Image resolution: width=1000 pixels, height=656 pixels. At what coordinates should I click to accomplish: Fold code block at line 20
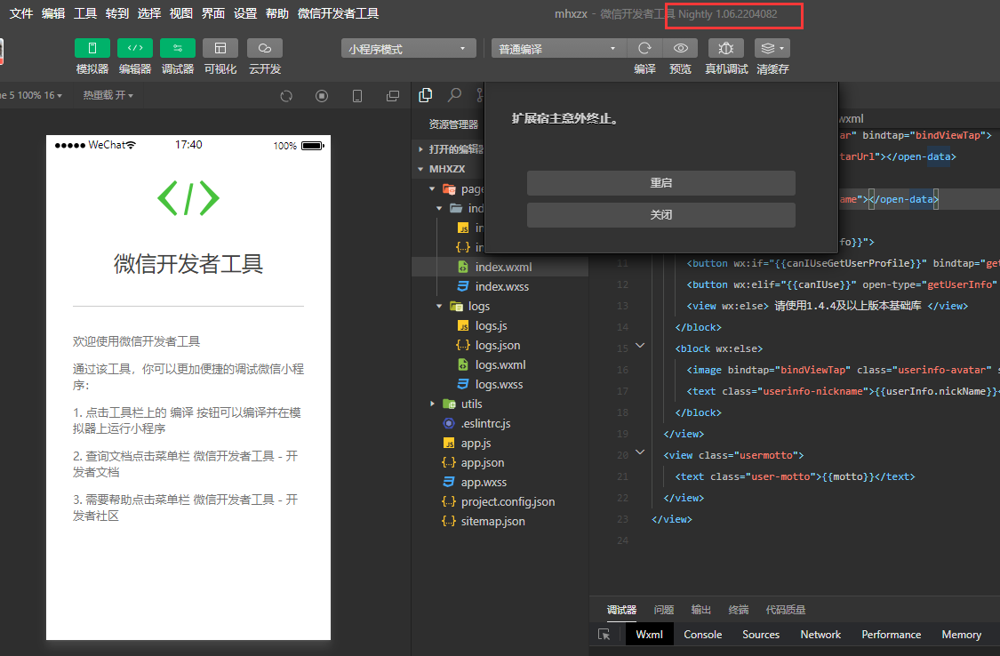coord(640,452)
